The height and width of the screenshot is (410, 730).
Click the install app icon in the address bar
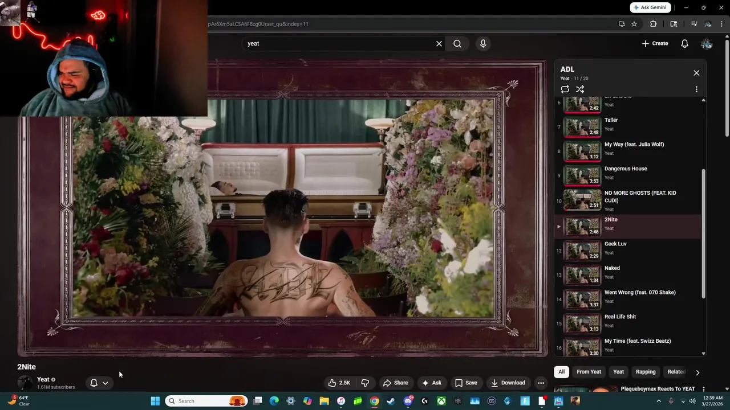[622, 24]
